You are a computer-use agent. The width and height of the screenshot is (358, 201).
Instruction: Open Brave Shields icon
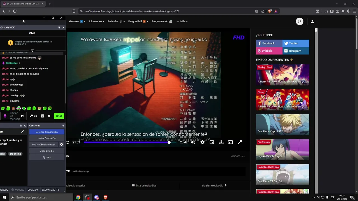click(270, 11)
